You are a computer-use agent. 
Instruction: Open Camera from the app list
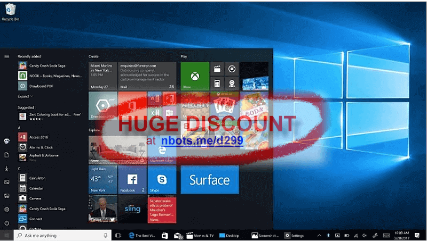pyautogui.click(x=50, y=198)
